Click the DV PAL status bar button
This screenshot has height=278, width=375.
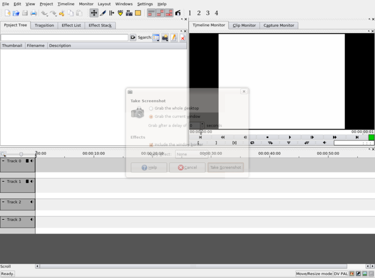pyautogui.click(x=341, y=274)
